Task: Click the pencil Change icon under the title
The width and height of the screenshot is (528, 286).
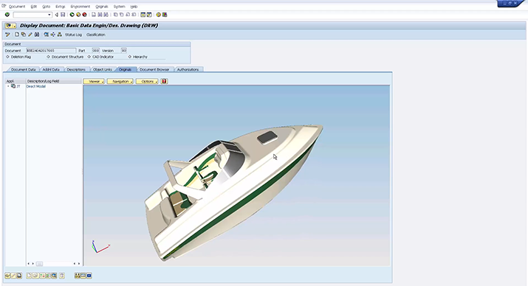Action: pyautogui.click(x=30, y=35)
